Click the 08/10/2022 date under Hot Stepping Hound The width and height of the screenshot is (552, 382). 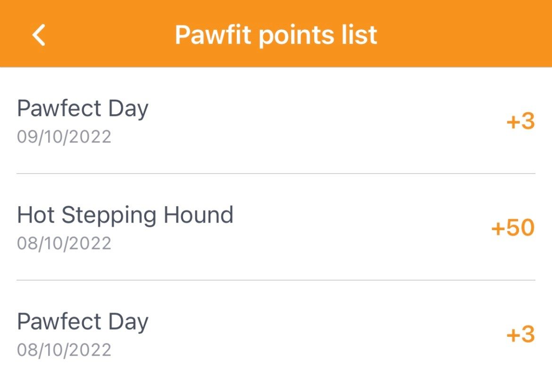tap(65, 243)
